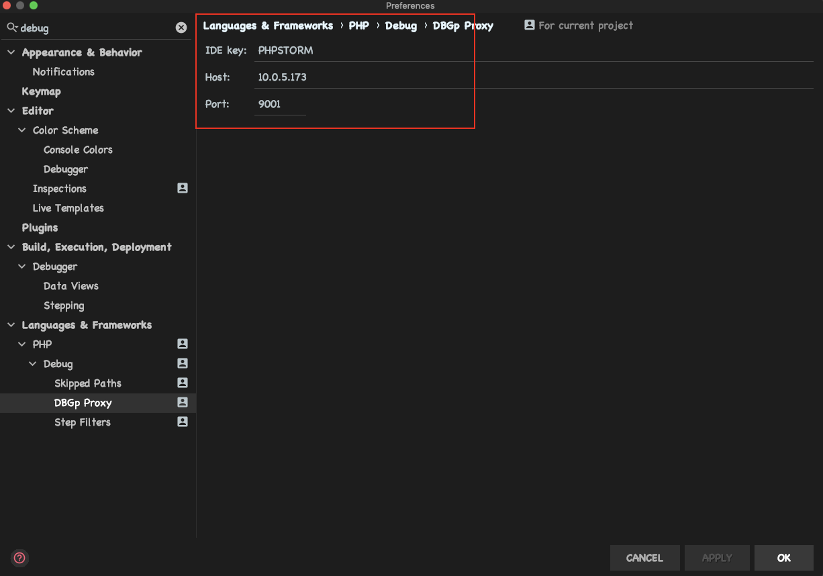Click the project icon beside Skipped Paths
Screen dimensions: 823x576
(183, 383)
